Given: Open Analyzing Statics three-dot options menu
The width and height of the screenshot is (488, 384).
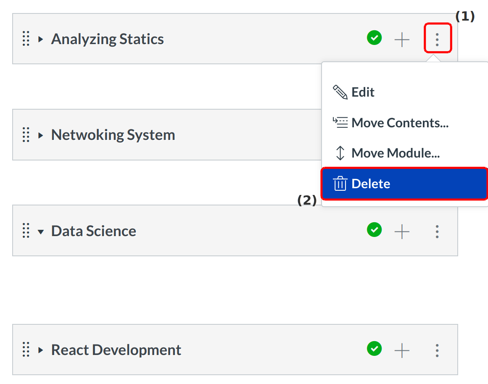Looking at the screenshot, I should click(x=437, y=39).
